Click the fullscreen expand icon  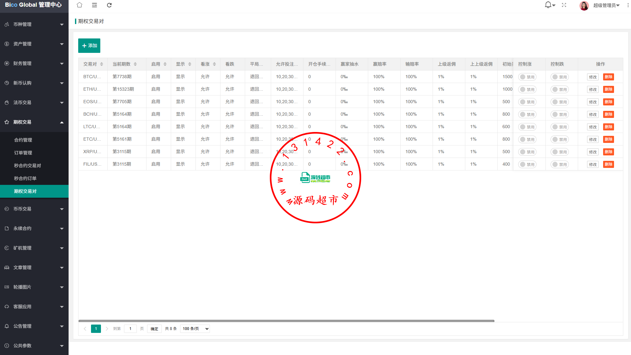(x=564, y=5)
